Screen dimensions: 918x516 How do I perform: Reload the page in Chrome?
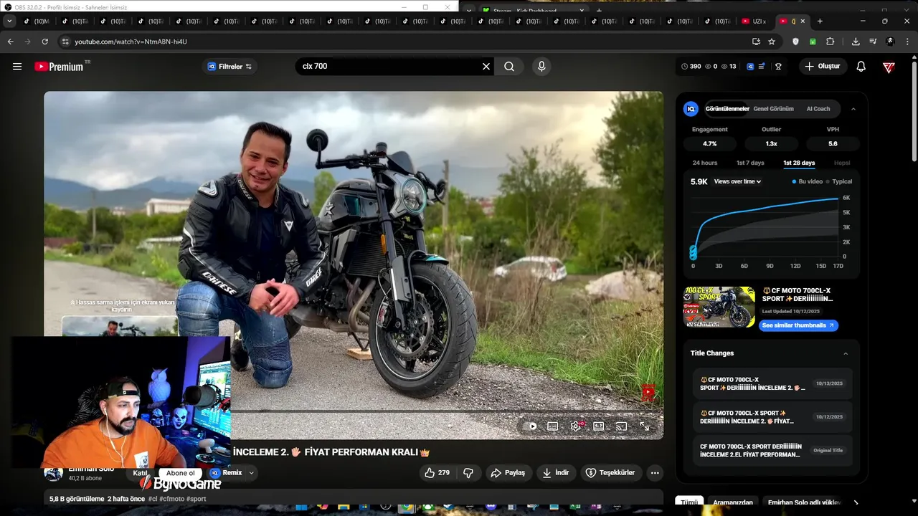[44, 42]
